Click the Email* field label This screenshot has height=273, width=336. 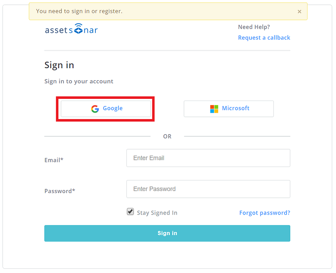point(54,160)
